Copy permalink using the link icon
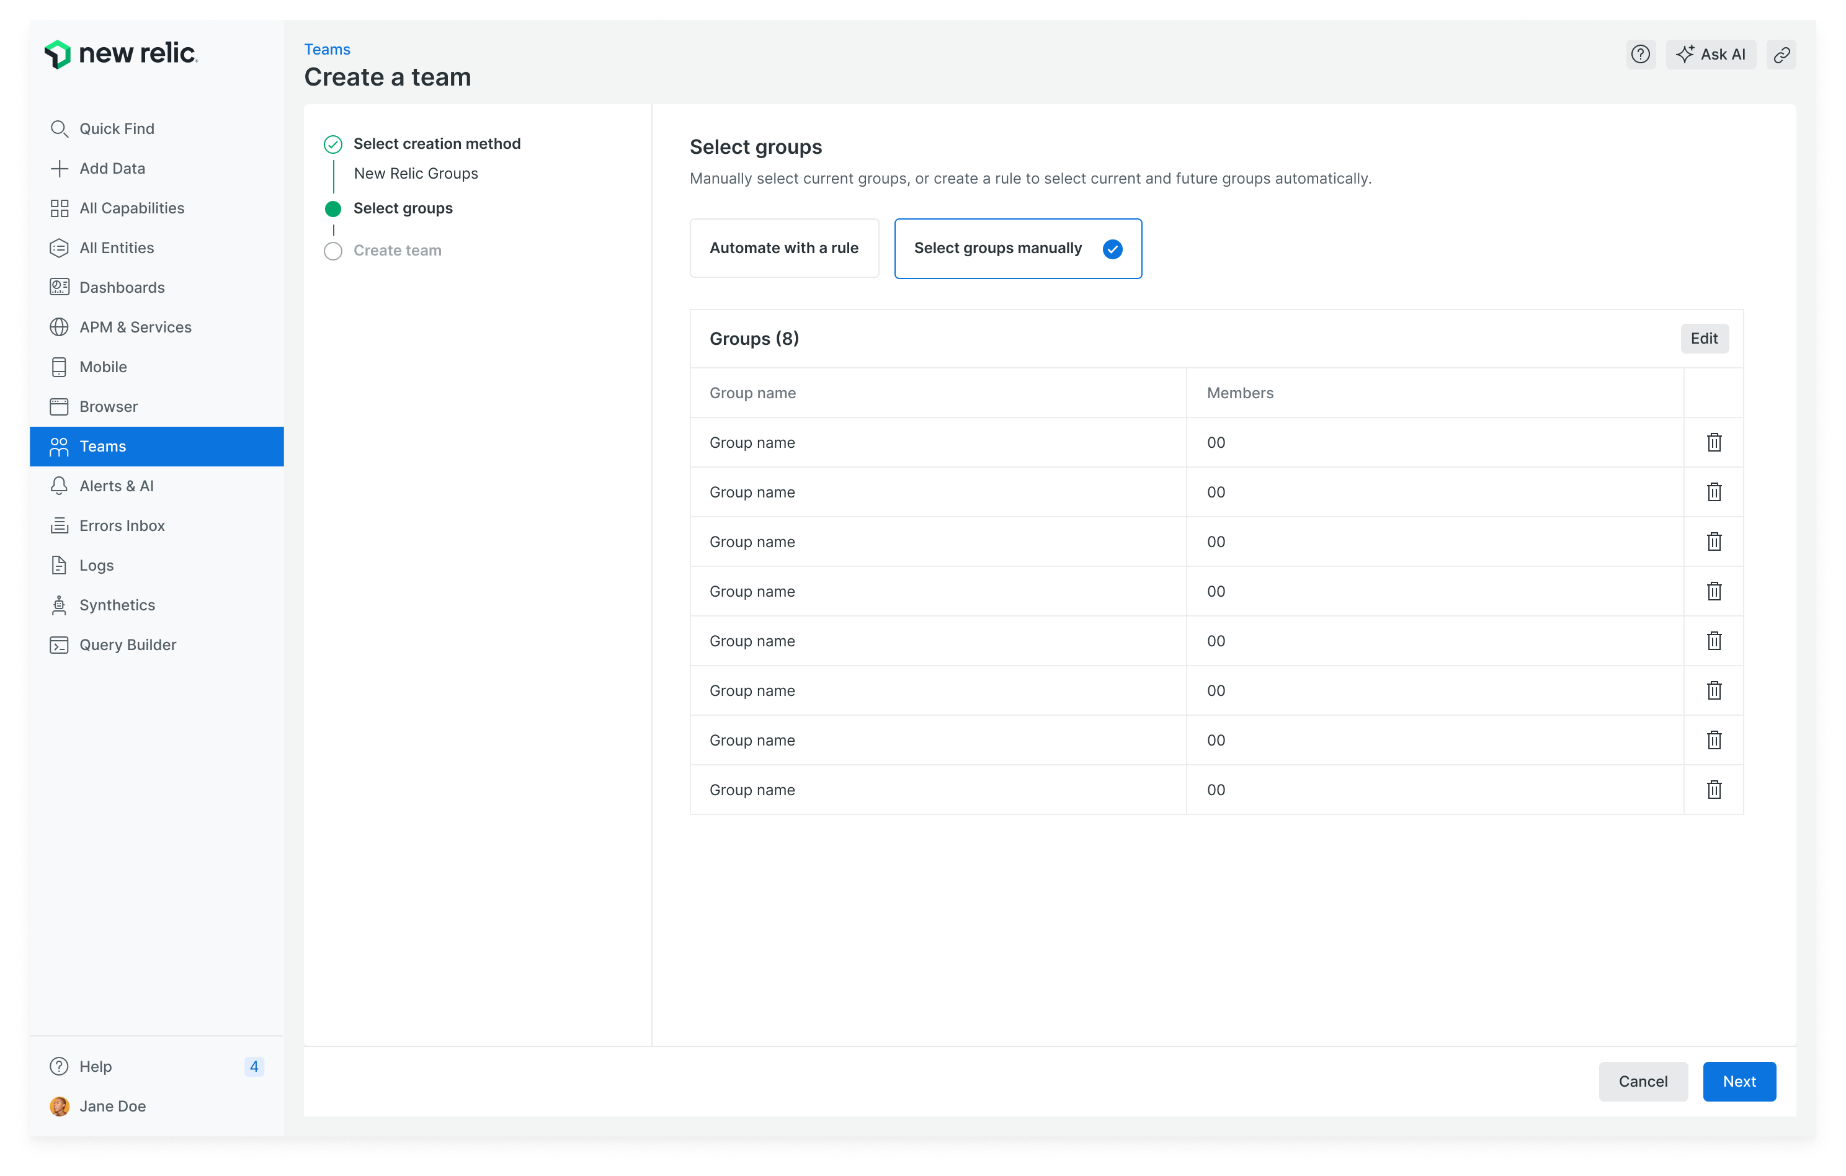 click(x=1781, y=55)
